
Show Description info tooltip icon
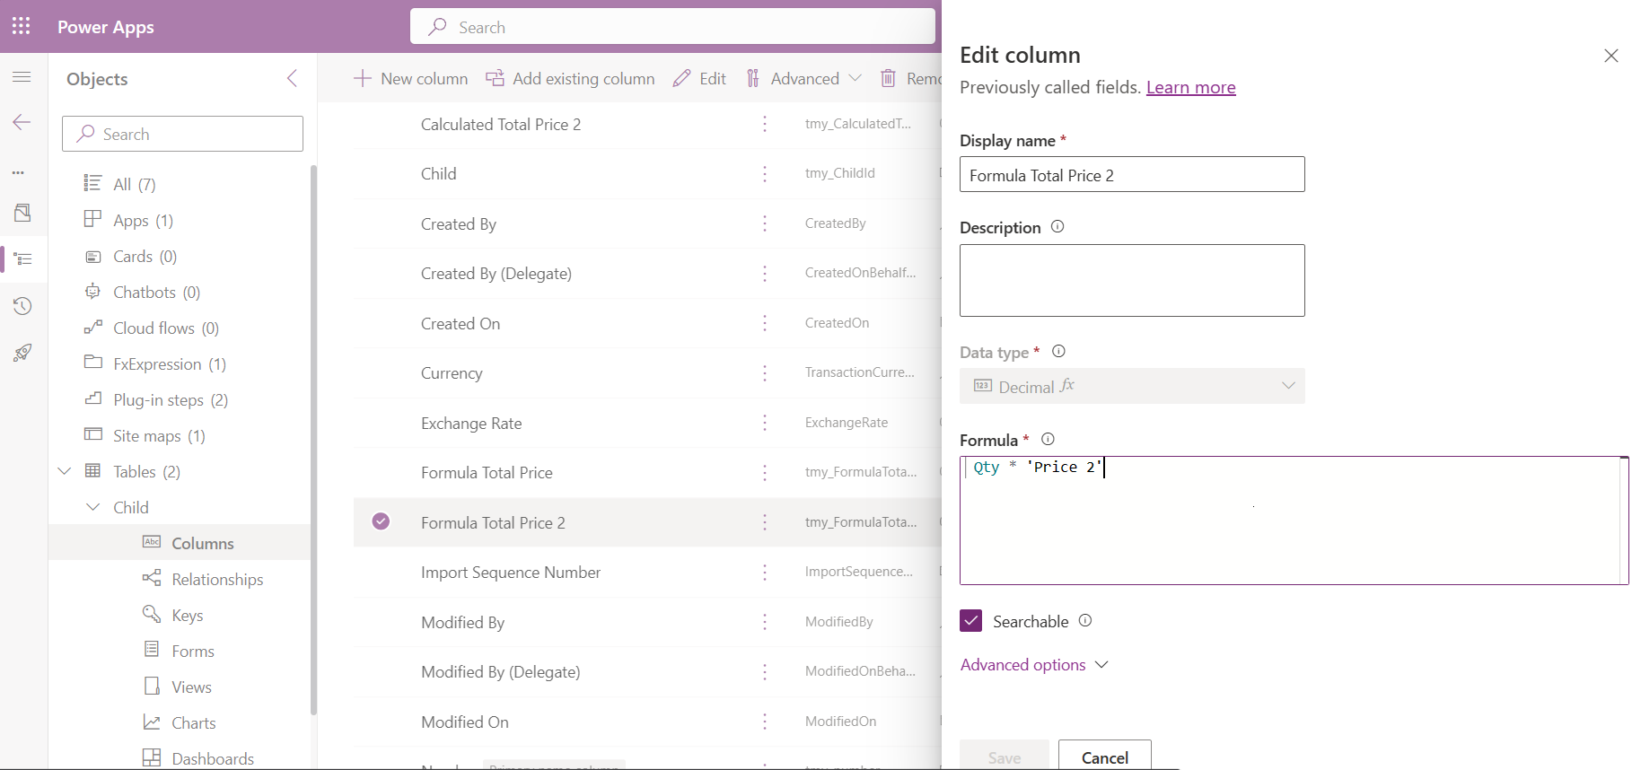1057,227
